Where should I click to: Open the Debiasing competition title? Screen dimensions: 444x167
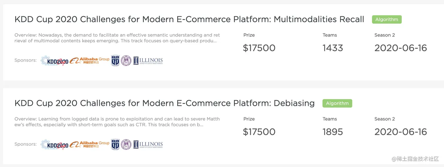(x=164, y=103)
